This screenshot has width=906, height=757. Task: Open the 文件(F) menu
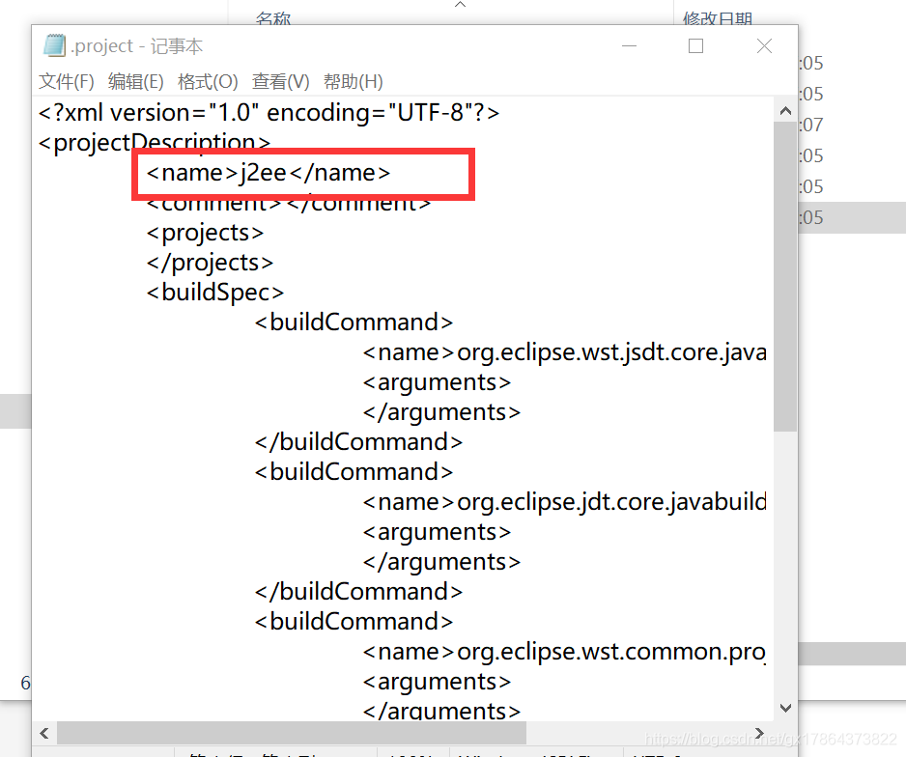(x=65, y=81)
